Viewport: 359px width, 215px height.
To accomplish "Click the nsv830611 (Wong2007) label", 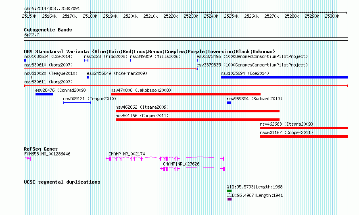I will (48, 82).
